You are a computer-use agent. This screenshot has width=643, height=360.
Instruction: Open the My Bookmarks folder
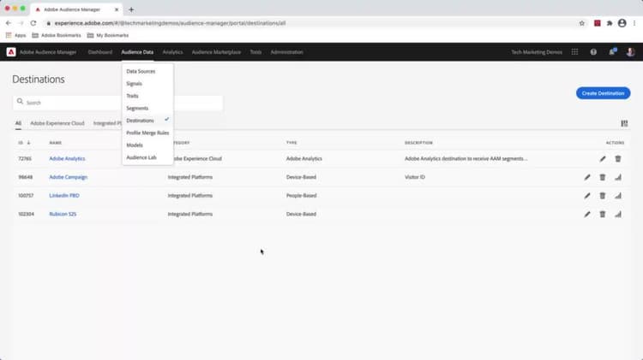(x=108, y=35)
